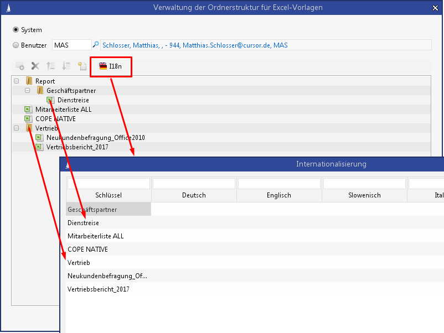
Task: Click the new template toolbar icon
Action: pos(82,66)
